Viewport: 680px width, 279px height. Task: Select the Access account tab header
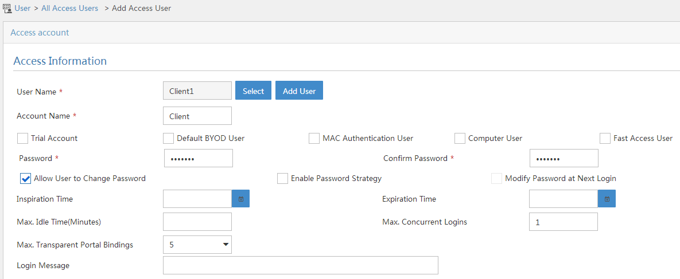click(40, 33)
